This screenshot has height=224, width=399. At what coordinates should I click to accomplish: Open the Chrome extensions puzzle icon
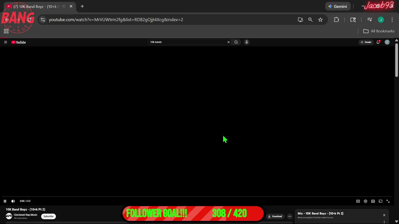click(x=336, y=20)
